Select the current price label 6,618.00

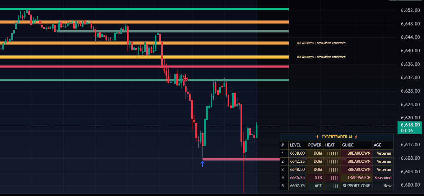pyautogui.click(x=410, y=125)
